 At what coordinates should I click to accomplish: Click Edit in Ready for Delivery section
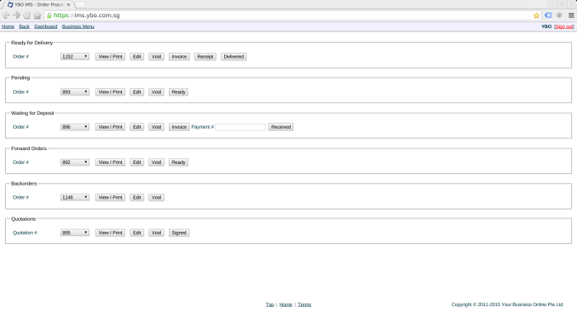tap(137, 57)
